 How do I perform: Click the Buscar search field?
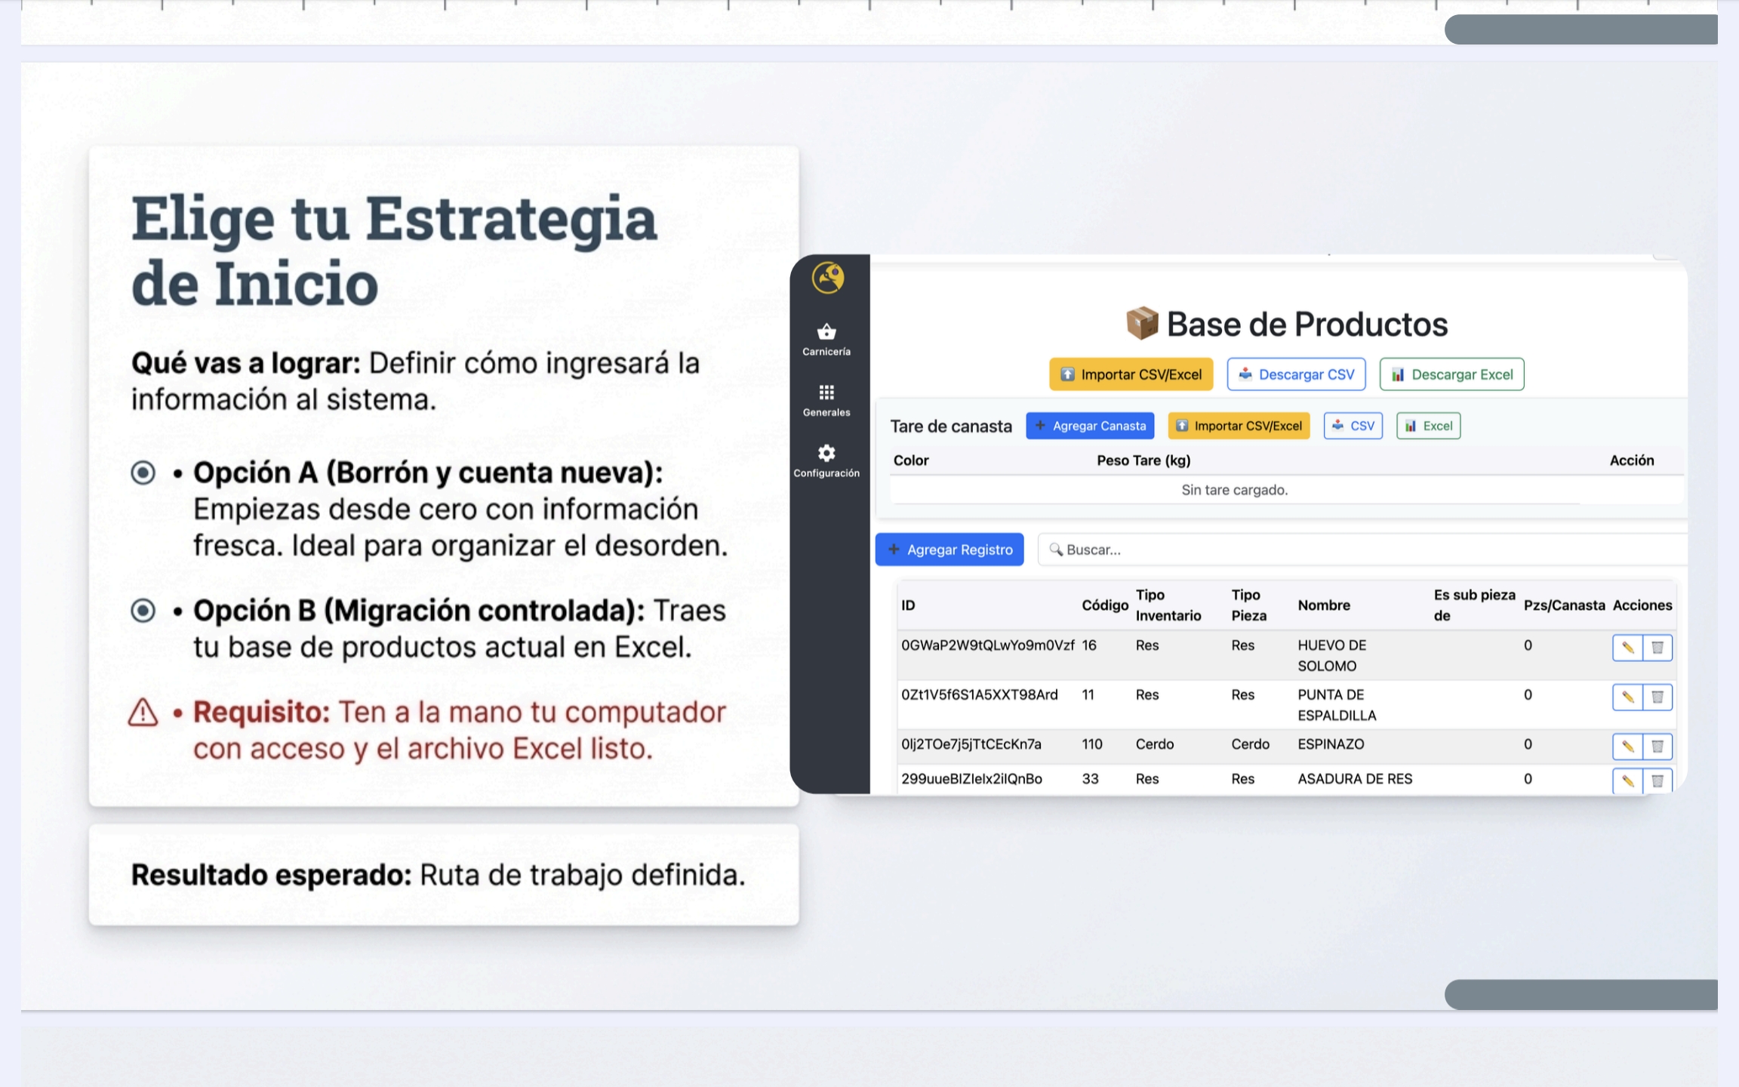[x=1359, y=550]
